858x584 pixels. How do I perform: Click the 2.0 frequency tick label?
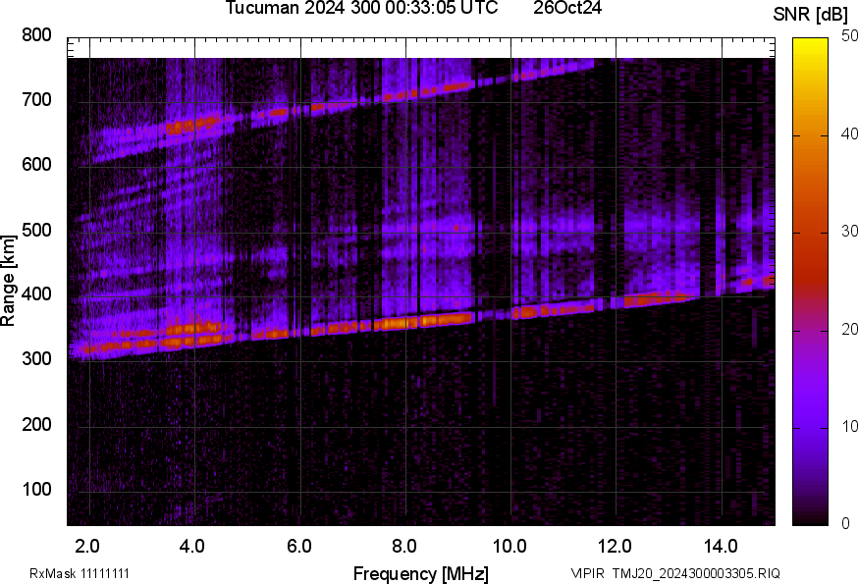[88, 544]
